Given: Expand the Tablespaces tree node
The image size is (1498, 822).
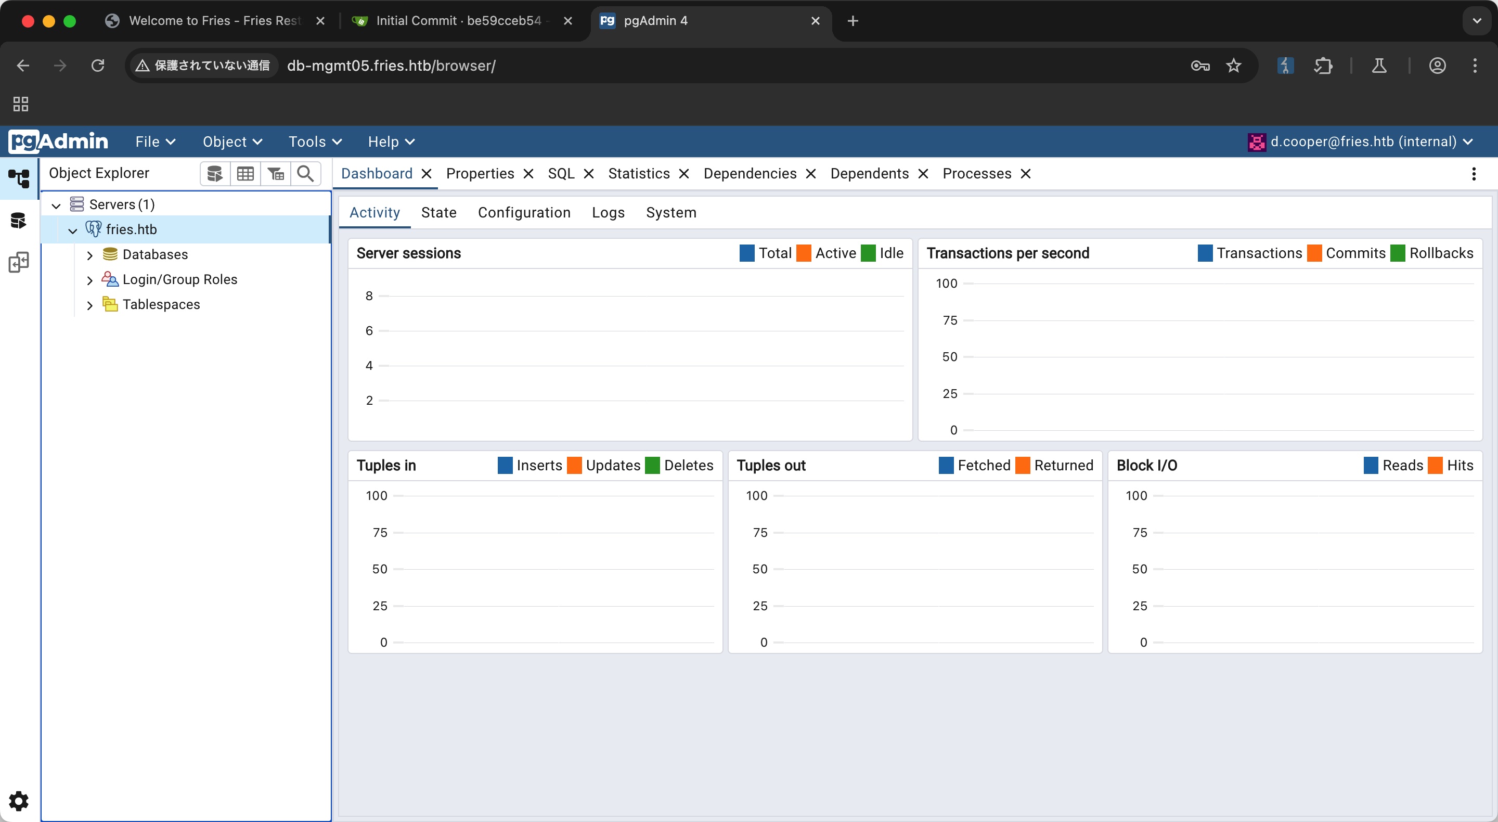Looking at the screenshot, I should pyautogui.click(x=89, y=305).
